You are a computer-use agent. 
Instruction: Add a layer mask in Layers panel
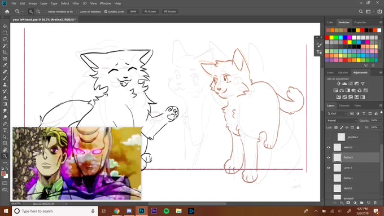coord(348,202)
